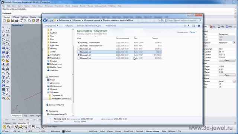
Task: Switch to CPlanes toolbar tab
Action: pos(16,17)
